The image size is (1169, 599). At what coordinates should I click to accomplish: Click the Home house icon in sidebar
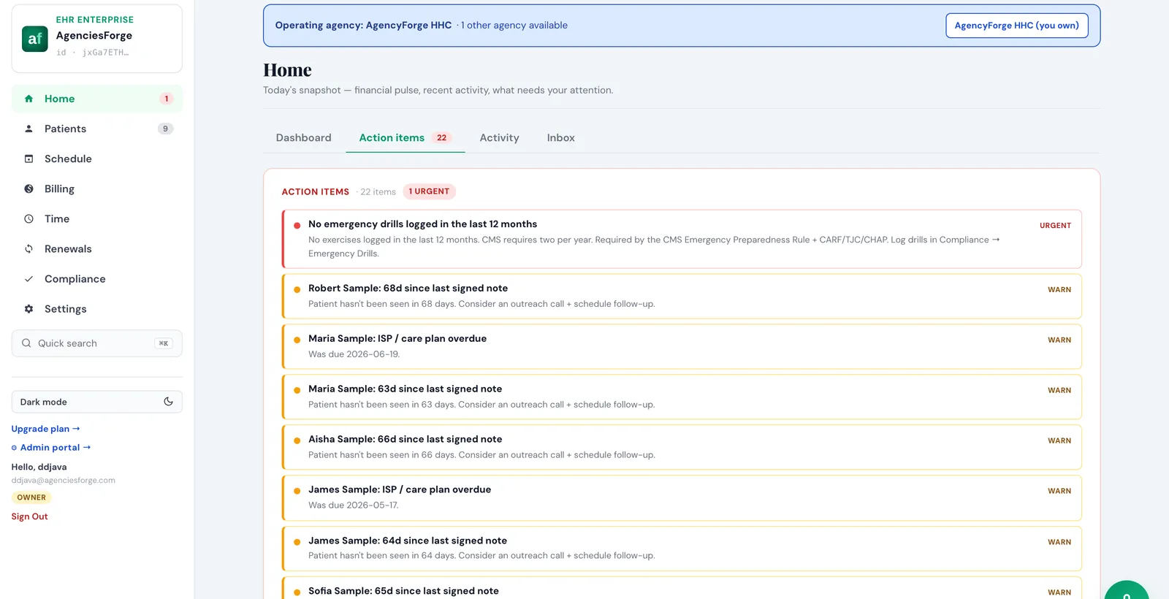[x=28, y=99]
